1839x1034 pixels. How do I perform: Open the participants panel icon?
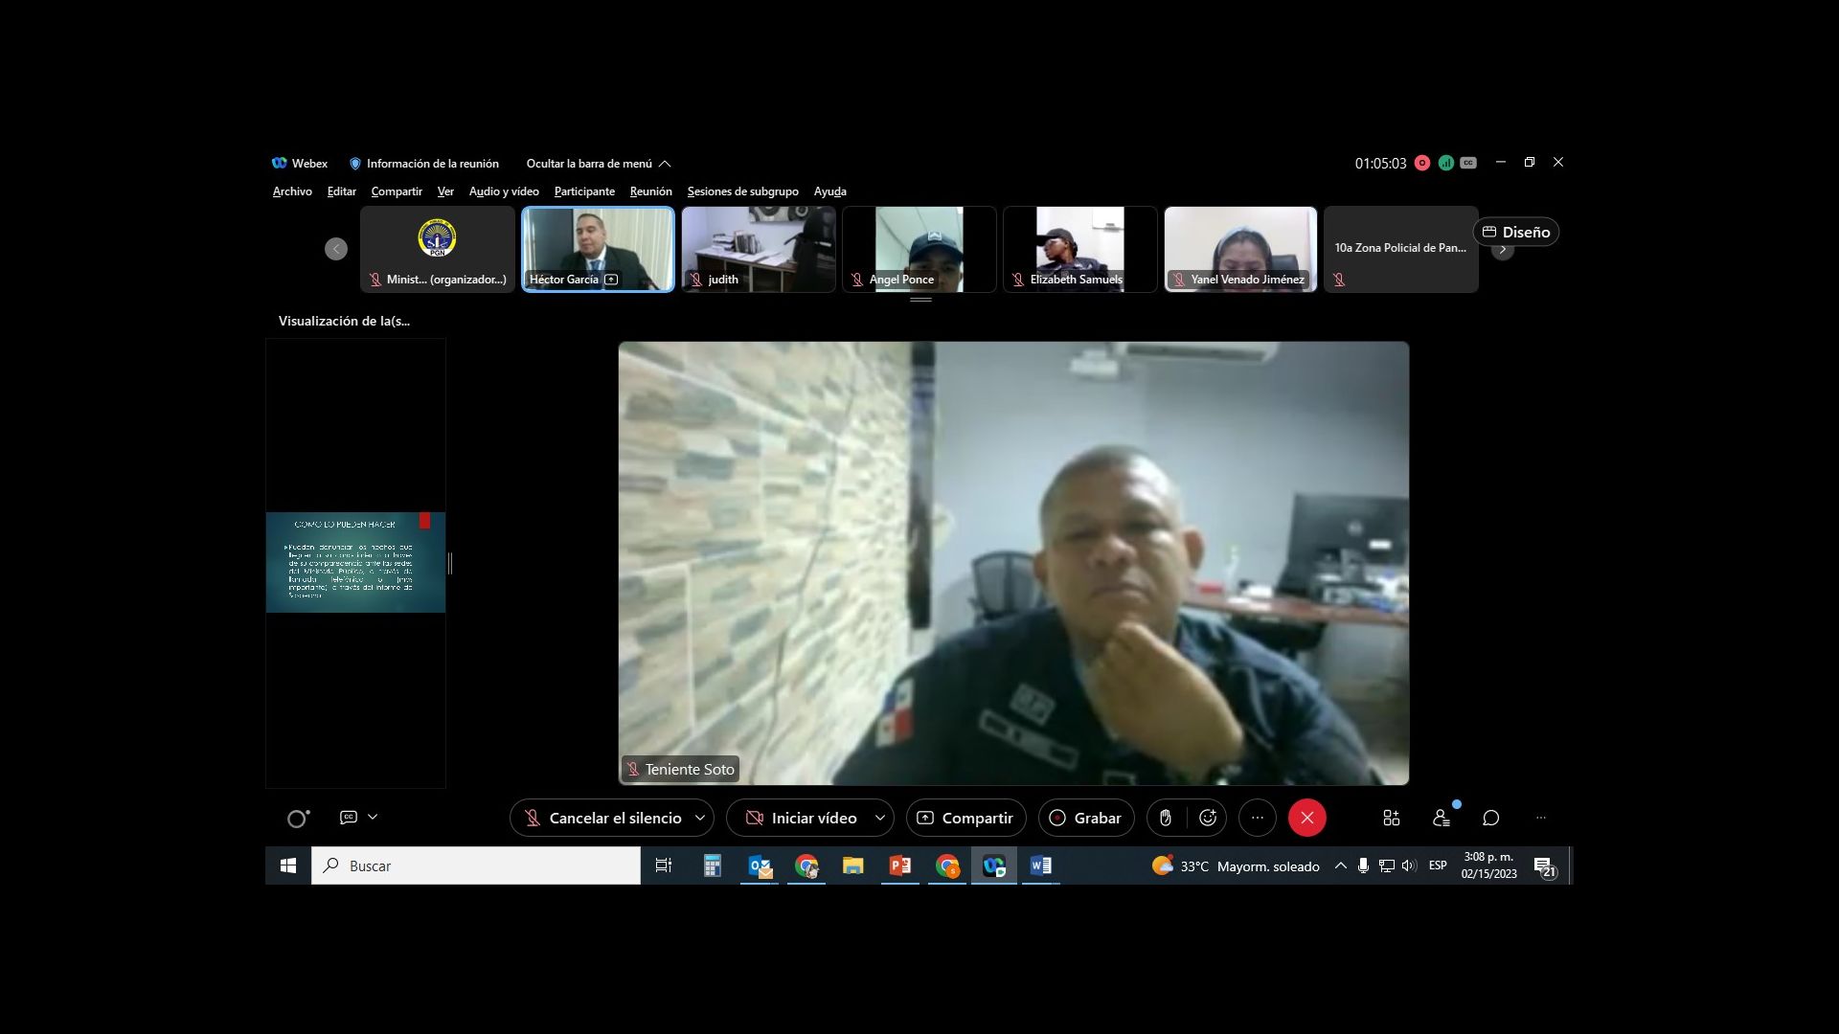coord(1441,818)
